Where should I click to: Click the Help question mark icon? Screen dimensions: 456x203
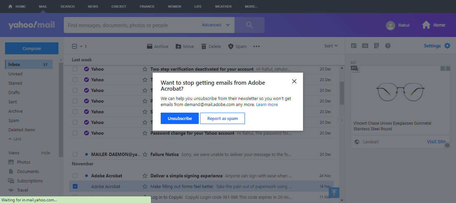[388, 46]
